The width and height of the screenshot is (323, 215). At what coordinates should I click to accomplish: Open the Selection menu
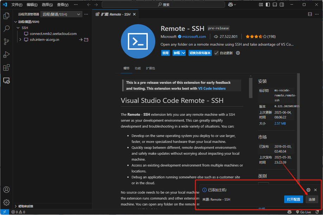coord(47,5)
